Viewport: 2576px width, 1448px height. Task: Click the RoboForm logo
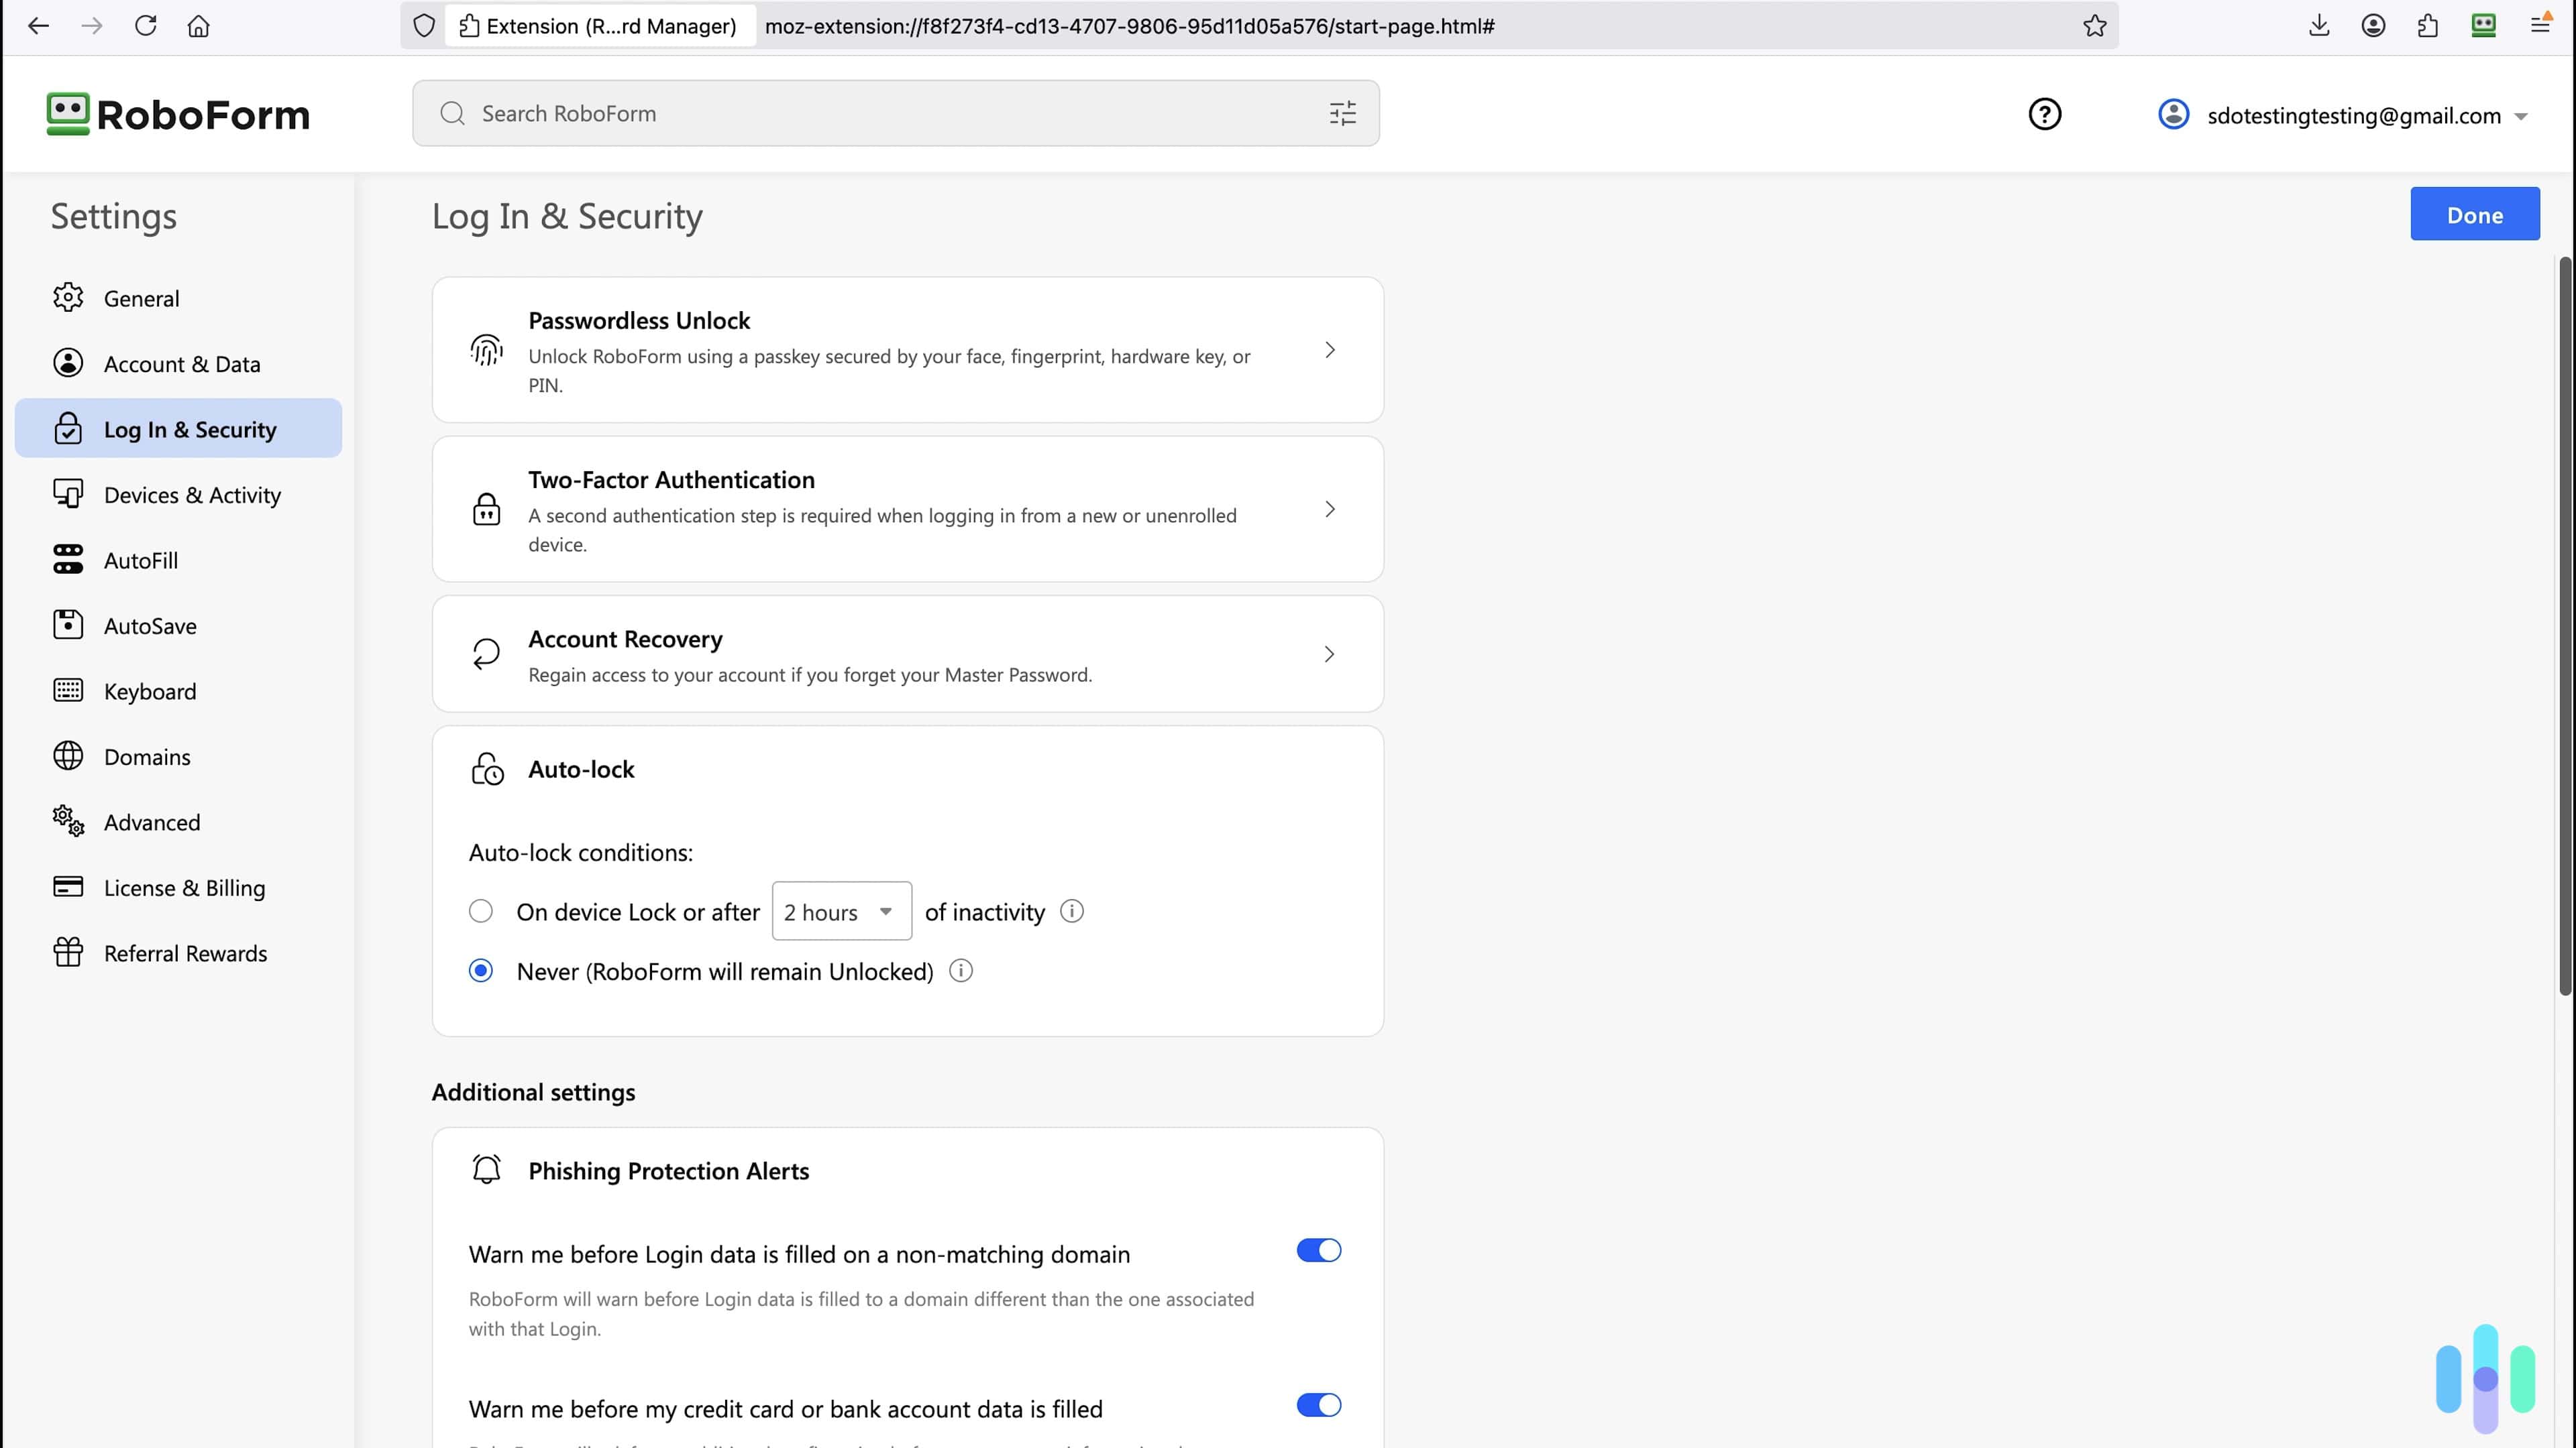tap(178, 114)
